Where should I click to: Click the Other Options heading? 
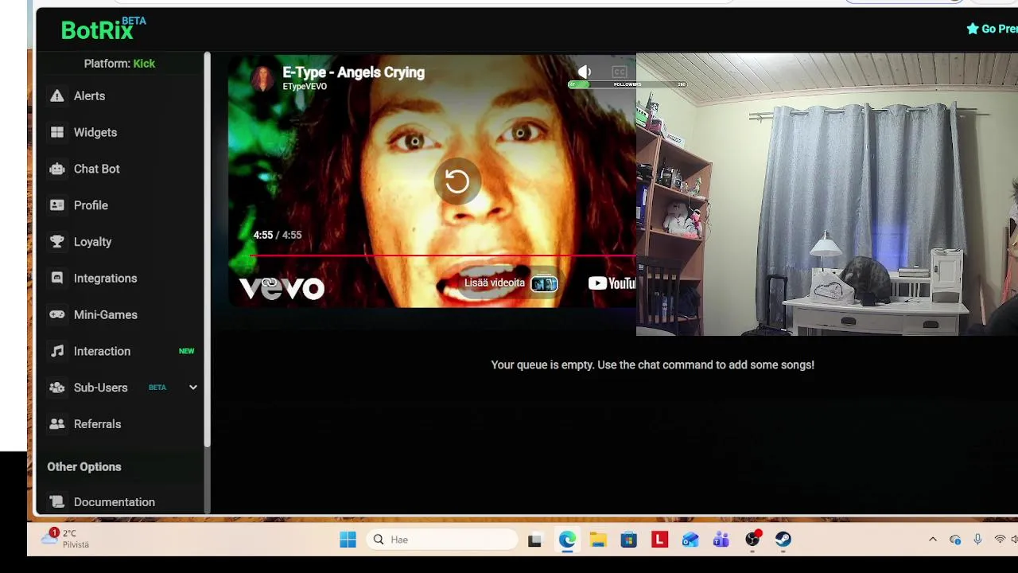coord(84,467)
